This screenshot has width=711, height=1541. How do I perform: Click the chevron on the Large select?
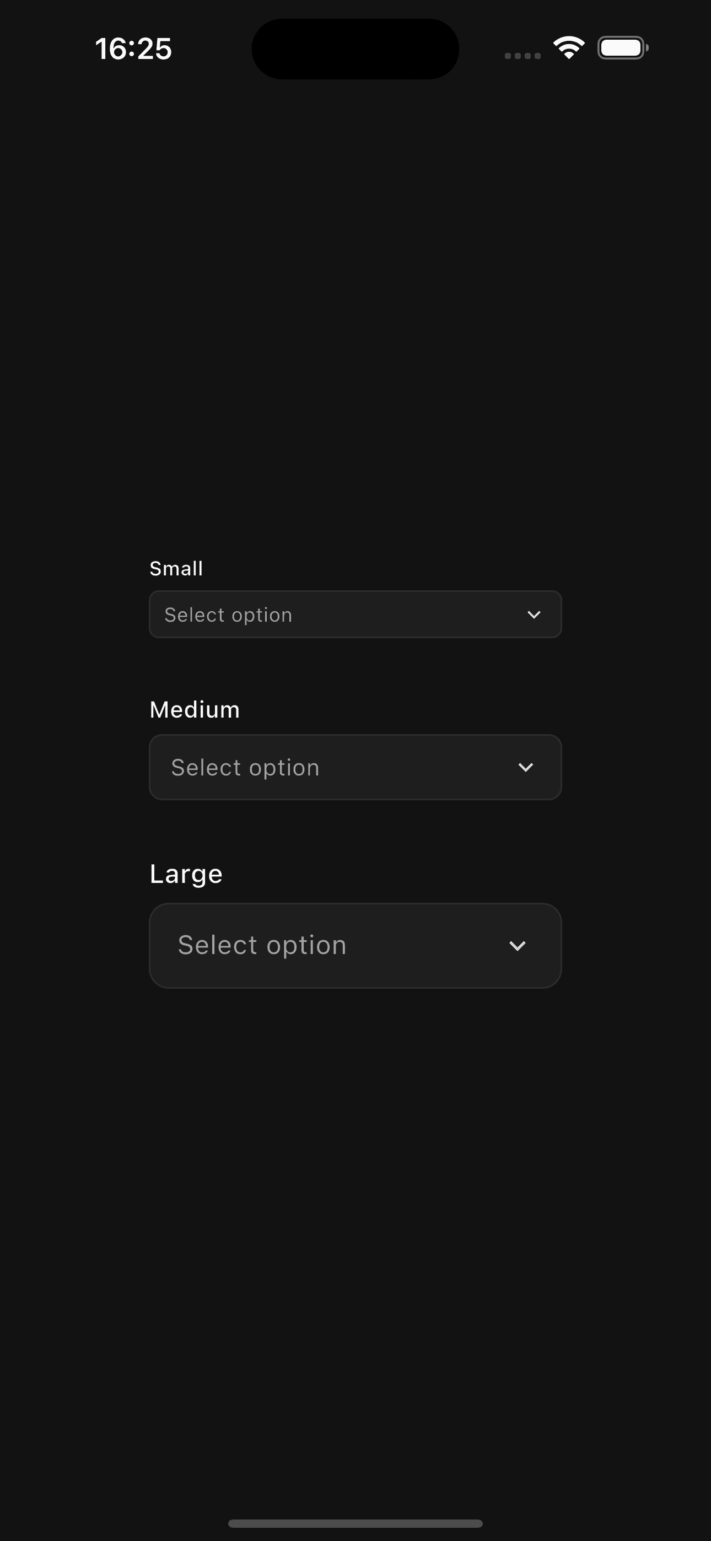point(518,945)
